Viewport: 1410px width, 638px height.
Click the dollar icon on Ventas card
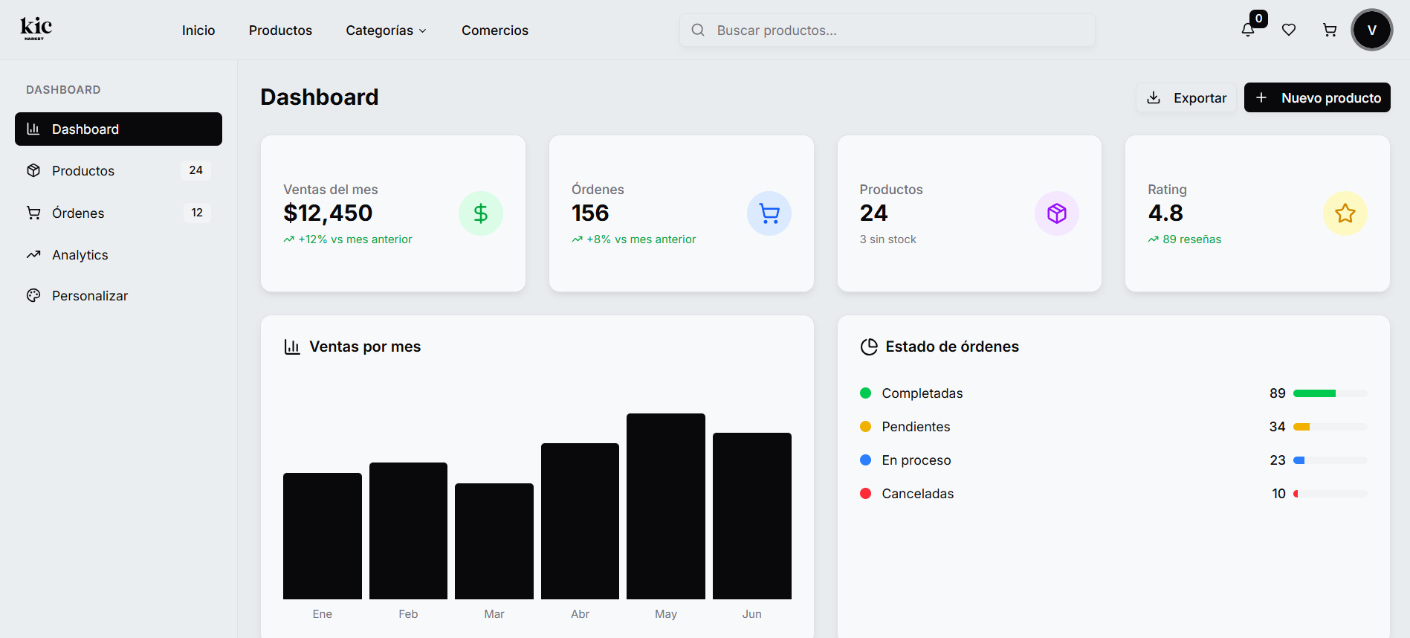481,213
